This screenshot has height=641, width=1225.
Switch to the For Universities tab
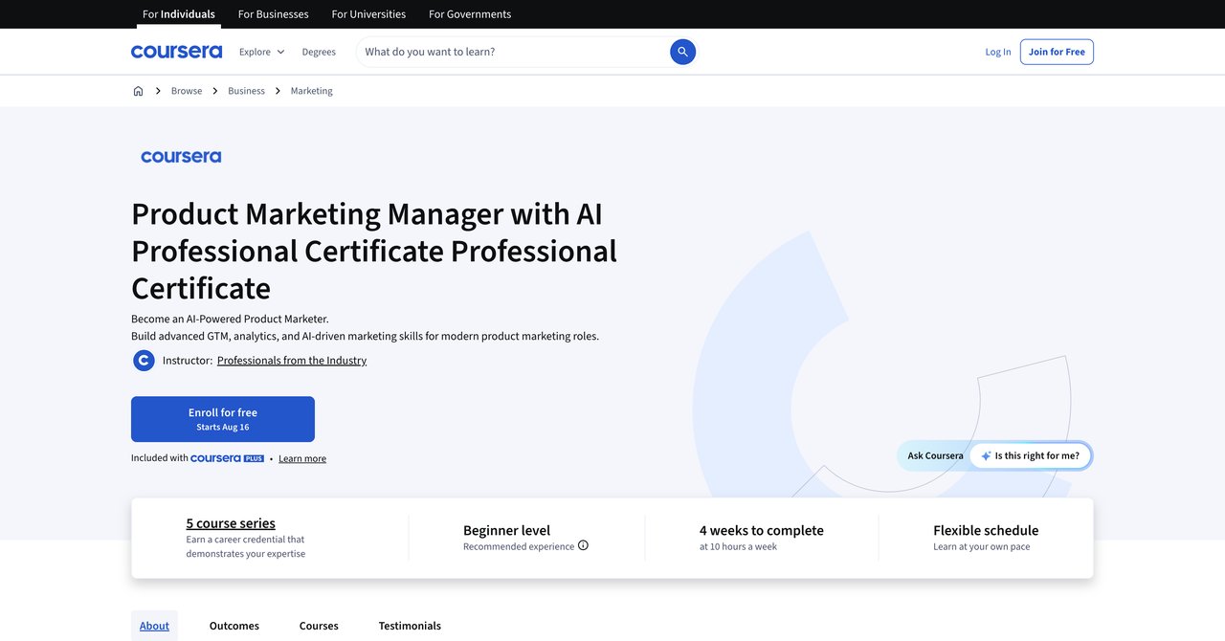click(x=368, y=14)
